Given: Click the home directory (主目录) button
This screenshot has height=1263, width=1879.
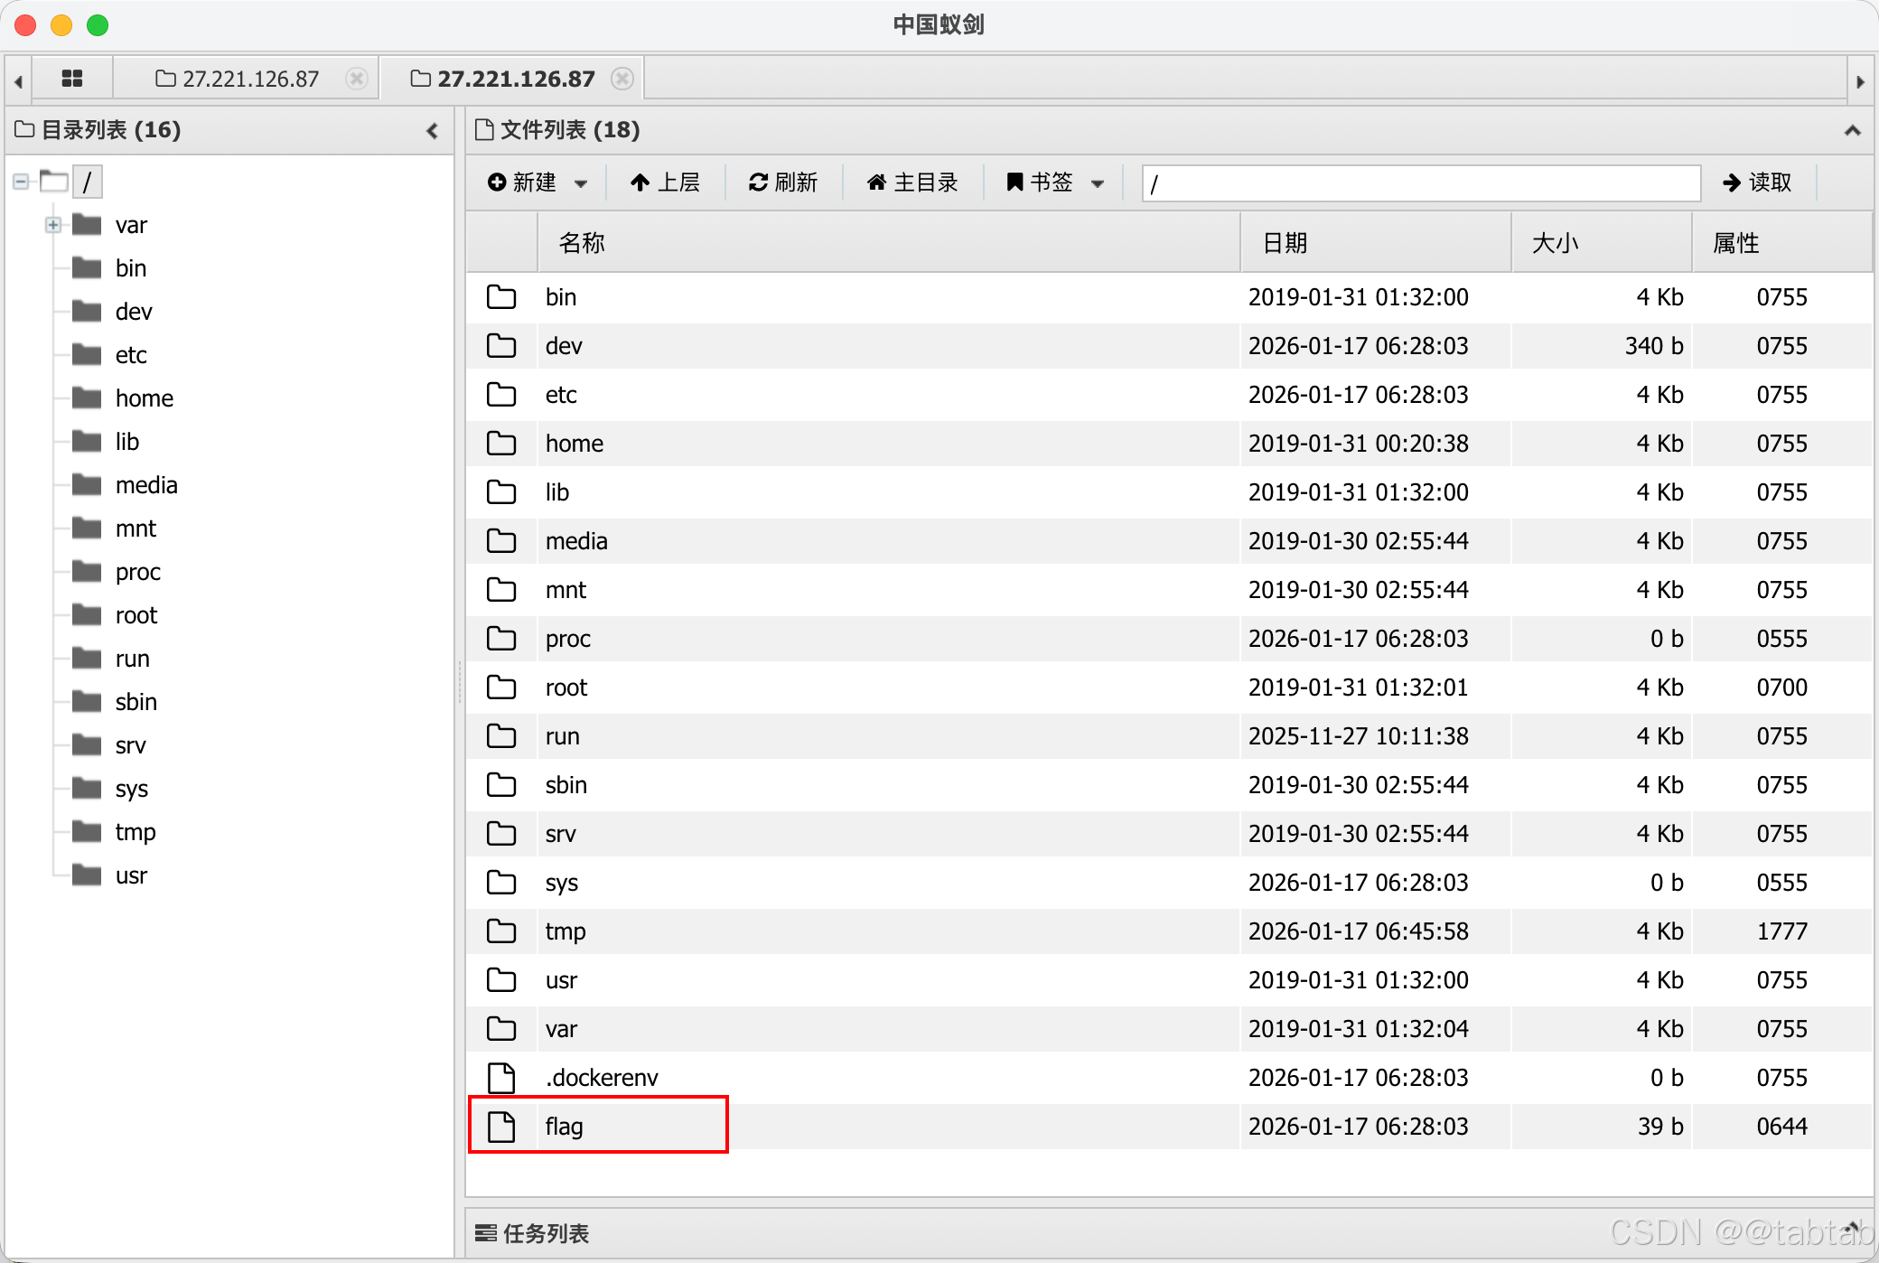Looking at the screenshot, I should (x=912, y=182).
